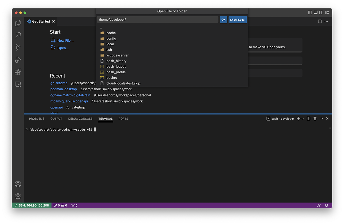Screen dimensions: 344x224
Task: Switch to the OUTPUT panel tab
Action: (x=56, y=119)
